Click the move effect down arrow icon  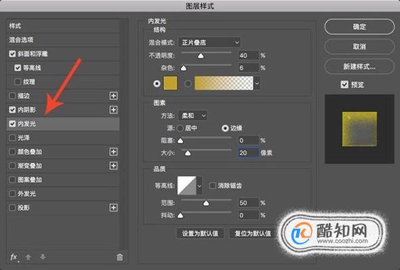click(43, 257)
